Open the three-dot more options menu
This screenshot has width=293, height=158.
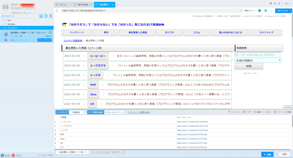tap(272, 11)
